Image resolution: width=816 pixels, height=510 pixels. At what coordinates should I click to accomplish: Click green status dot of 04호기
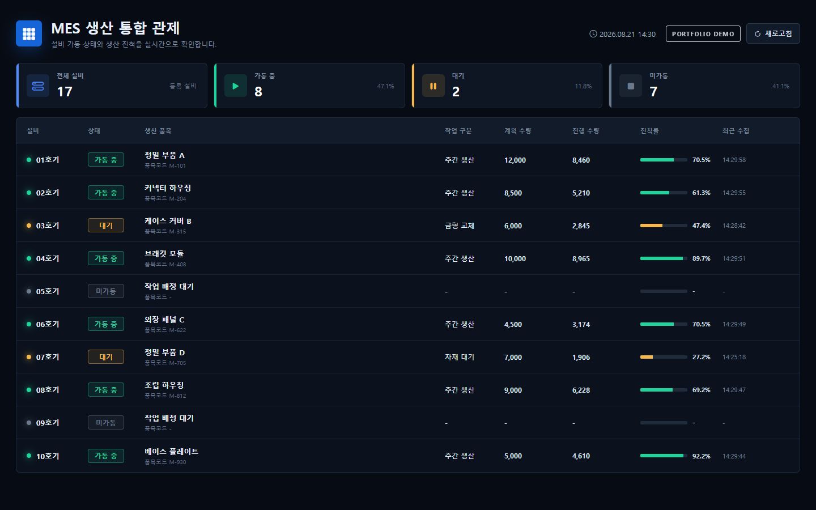pos(29,258)
